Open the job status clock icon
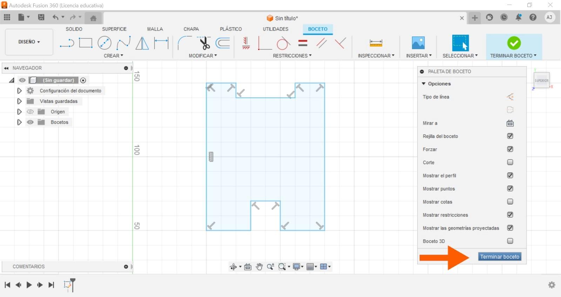 click(504, 17)
